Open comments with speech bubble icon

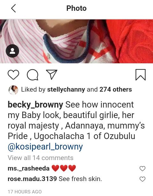[33, 75]
